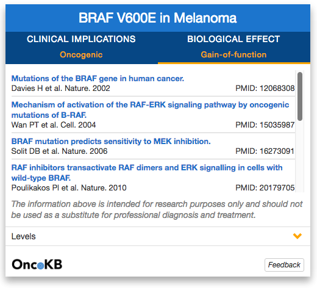Follow 'BRAF mutation predicts sensitivity to MEK inhibition' link
Image resolution: width=317 pixels, height=290 pixels.
click(111, 141)
